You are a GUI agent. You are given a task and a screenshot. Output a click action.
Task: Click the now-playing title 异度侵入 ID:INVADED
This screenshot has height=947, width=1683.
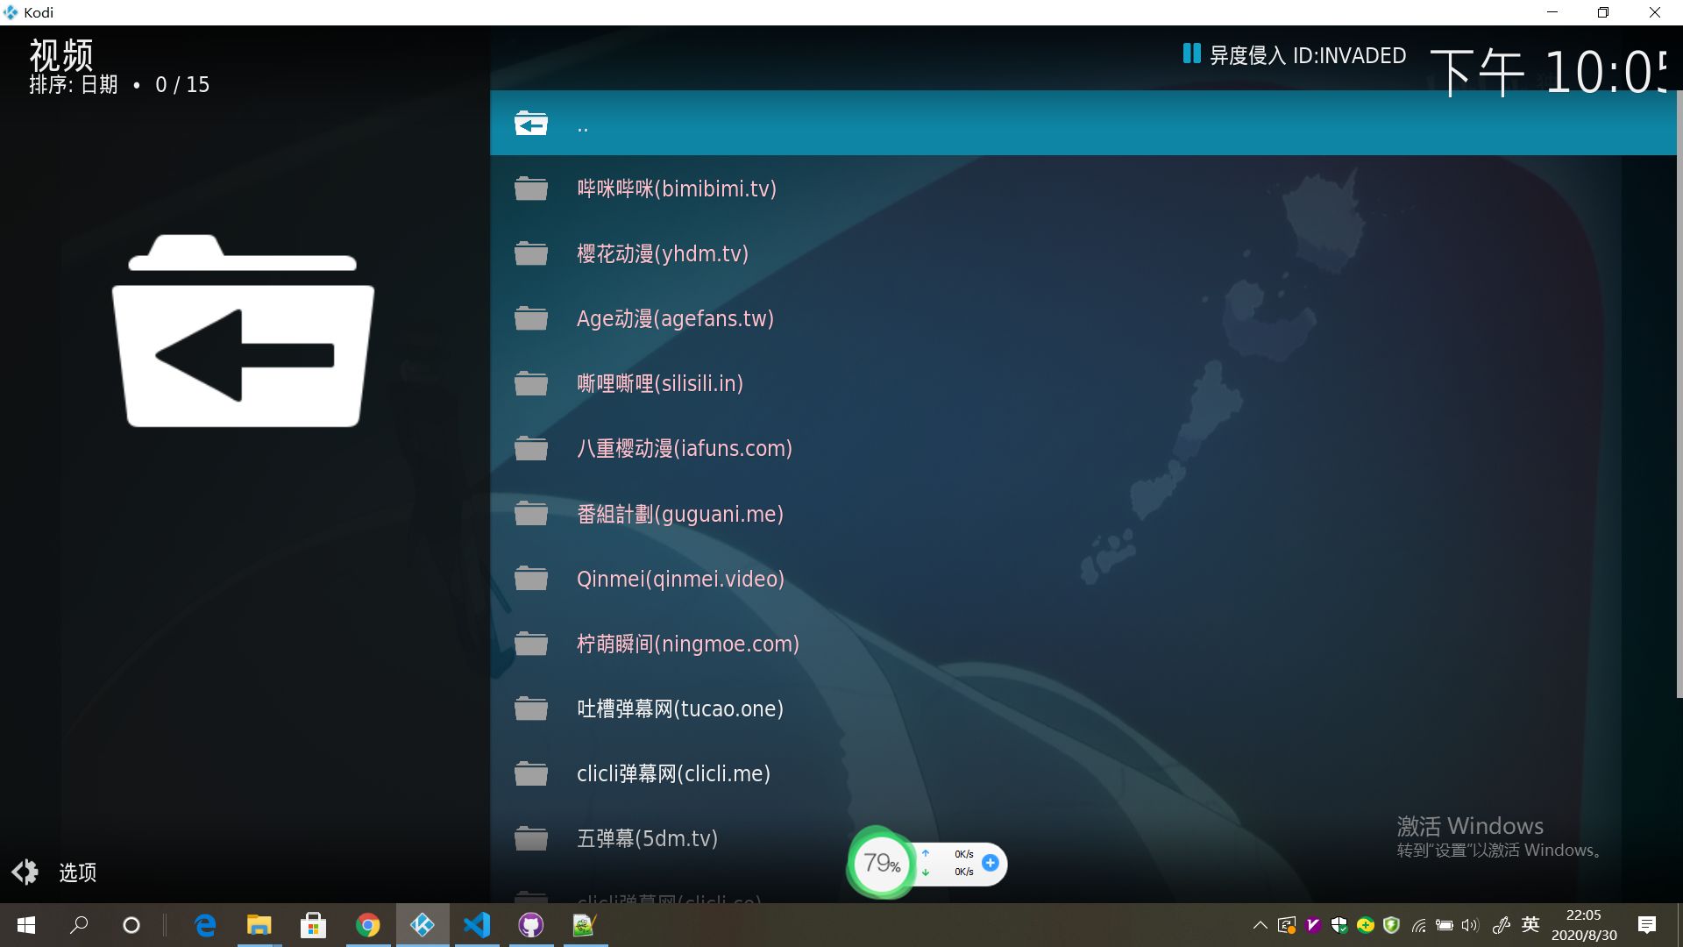pyautogui.click(x=1308, y=55)
